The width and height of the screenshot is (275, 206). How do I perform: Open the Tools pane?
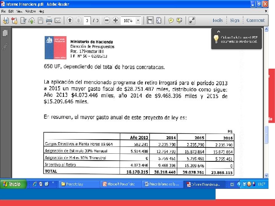pyautogui.click(x=218, y=21)
